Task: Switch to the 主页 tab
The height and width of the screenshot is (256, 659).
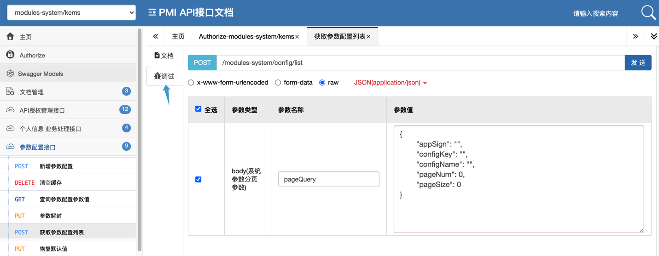Action: pyautogui.click(x=178, y=36)
